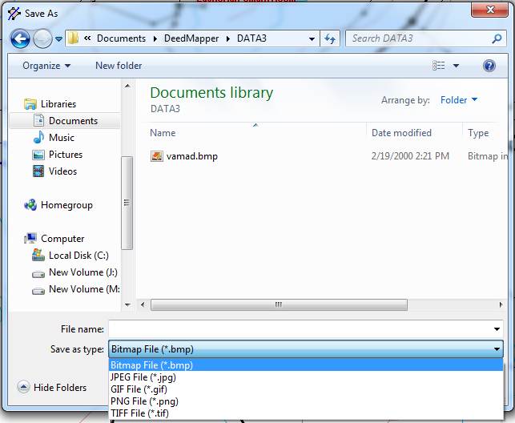Click the refresh button beside address bar
The width and height of the screenshot is (515, 423).
coord(330,38)
